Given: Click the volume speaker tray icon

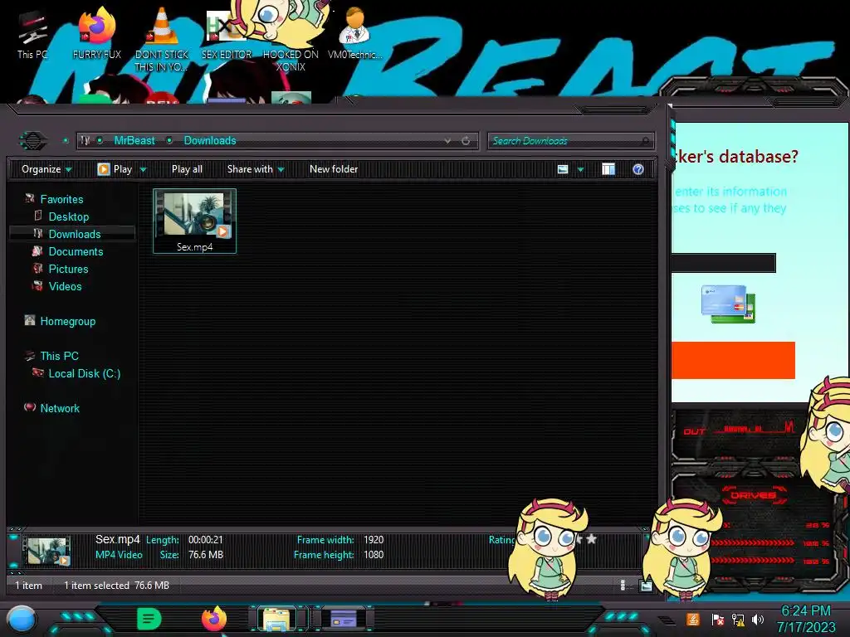Looking at the screenshot, I should (758, 619).
